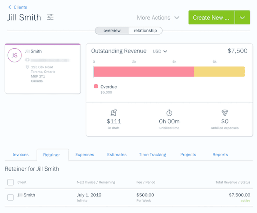This screenshot has height=213, width=257.
Task: Click the pink overdue segment of revenue bar
Action: (x=144, y=72)
